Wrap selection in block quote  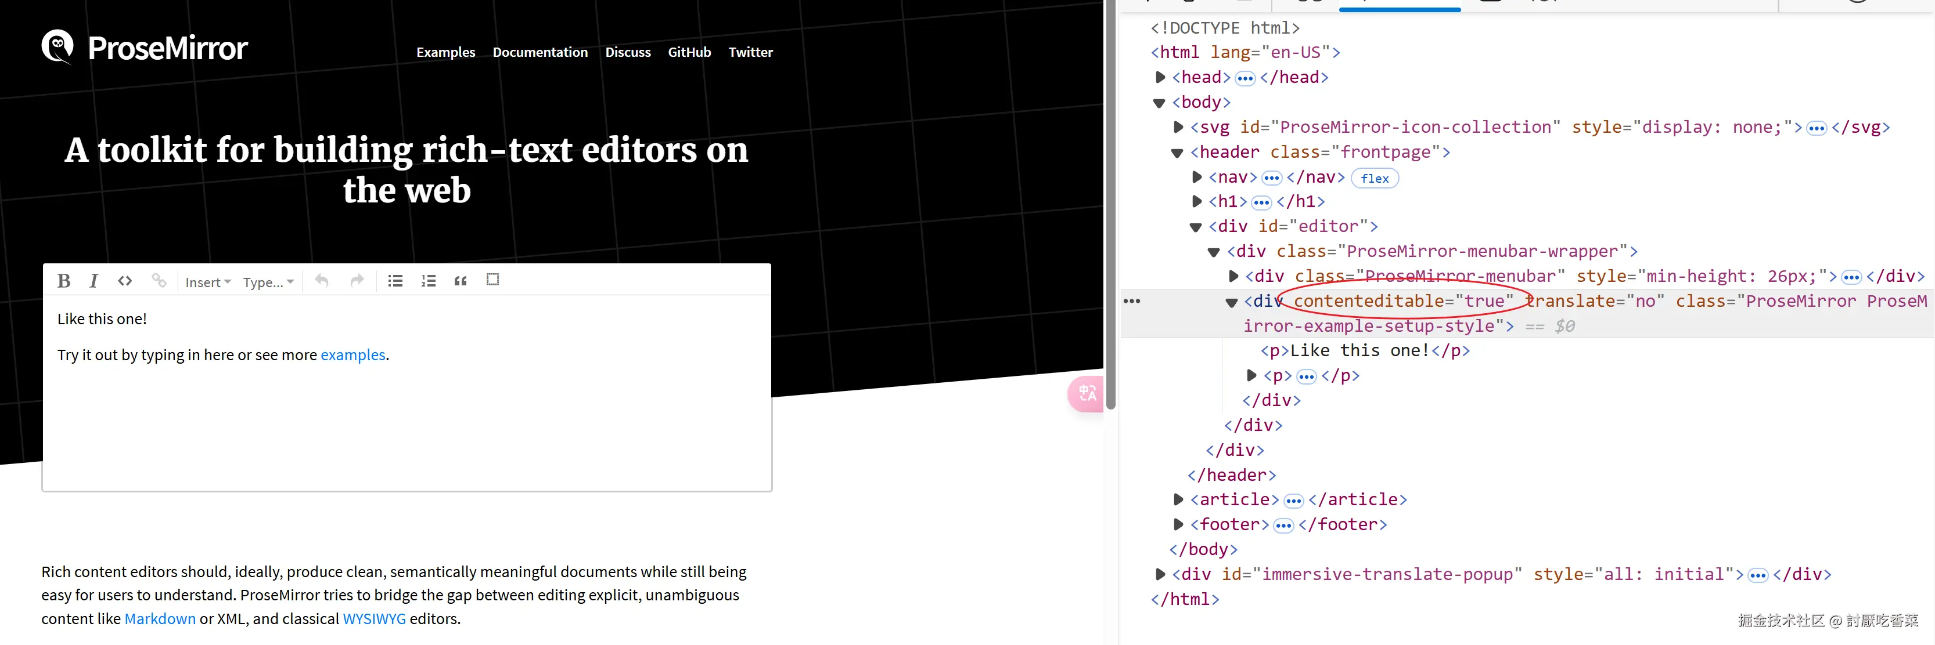461,281
